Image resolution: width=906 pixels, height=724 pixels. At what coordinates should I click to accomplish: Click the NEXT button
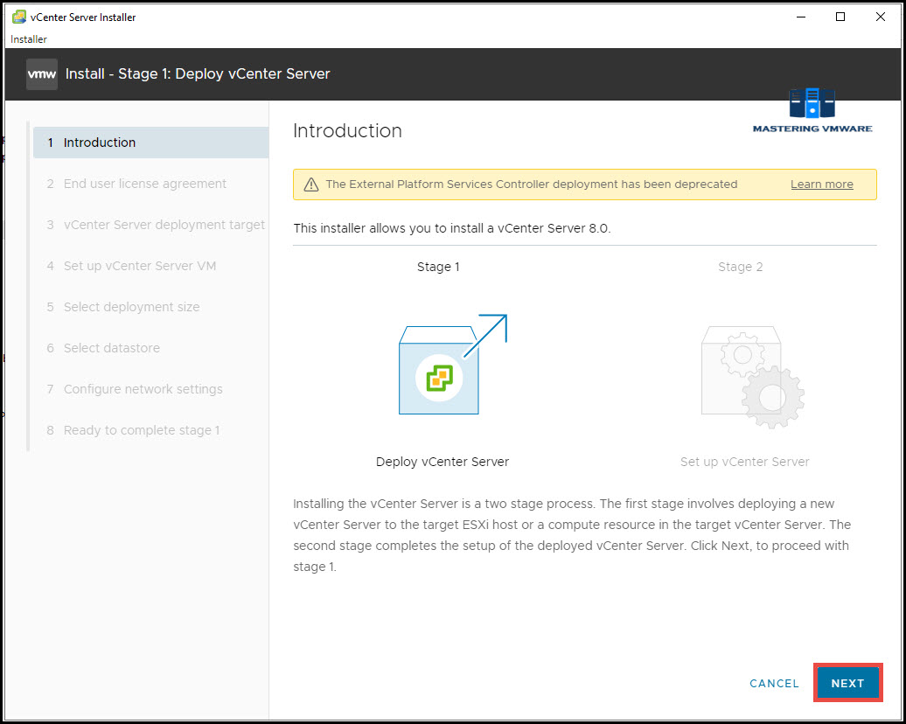(x=847, y=683)
